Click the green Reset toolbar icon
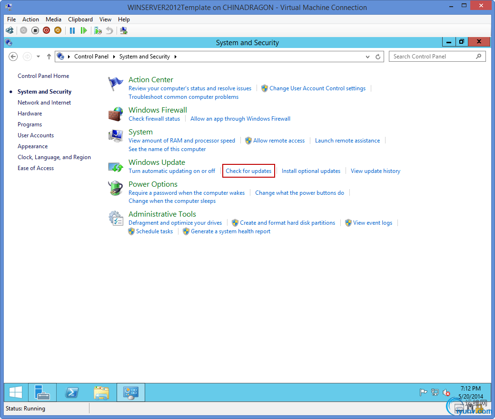495x419 pixels. click(x=84, y=30)
